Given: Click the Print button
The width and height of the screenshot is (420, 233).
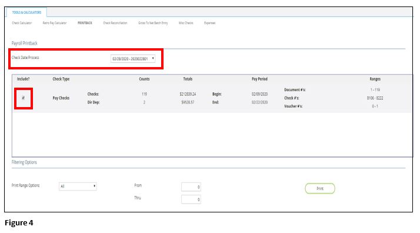Looking at the screenshot, I should [320, 188].
